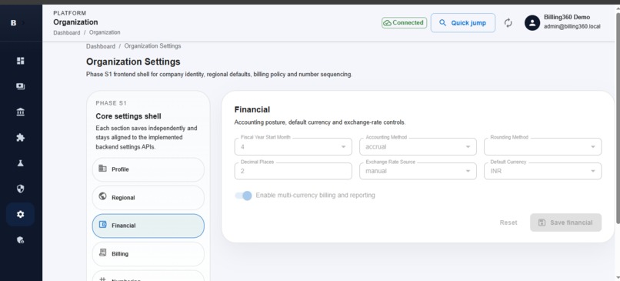Open Exchange Rate Source dropdown
Viewport: 620px width, 281px height.
[x=418, y=172]
